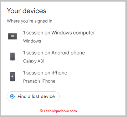127x117 pixels.
Task: Click the Find a lost device label text
Action: [36, 96]
